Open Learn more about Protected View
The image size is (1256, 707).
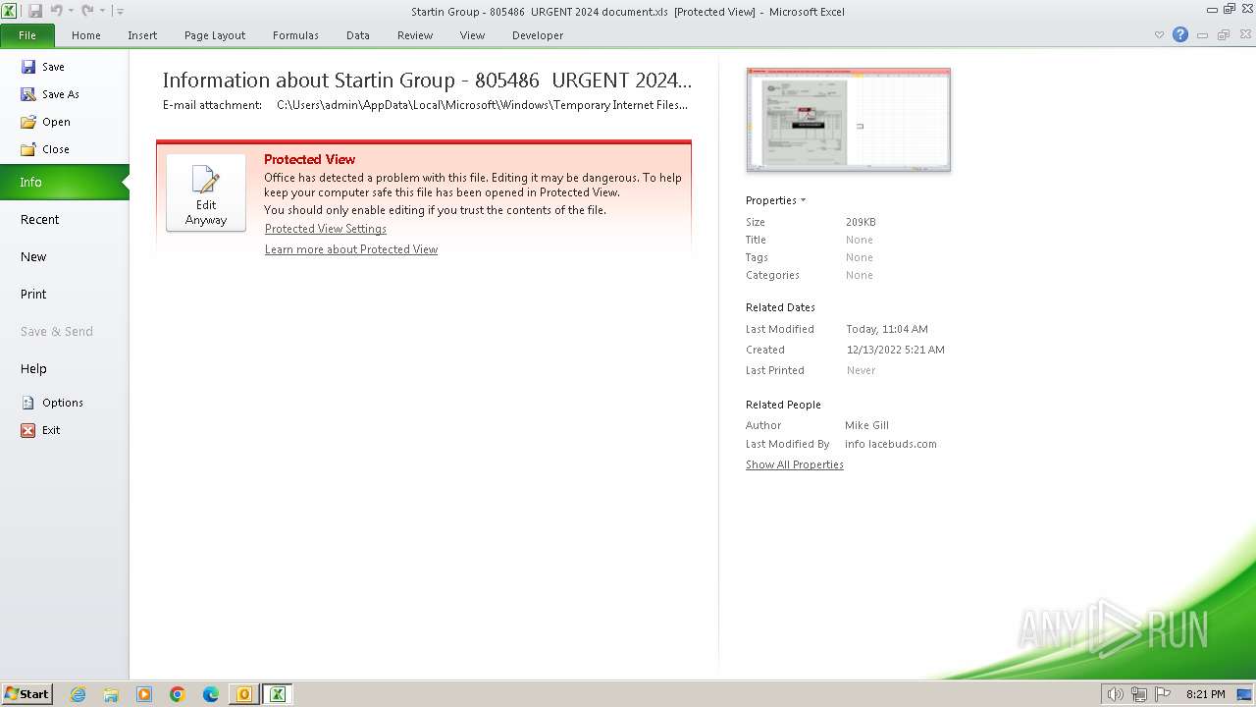click(x=351, y=249)
